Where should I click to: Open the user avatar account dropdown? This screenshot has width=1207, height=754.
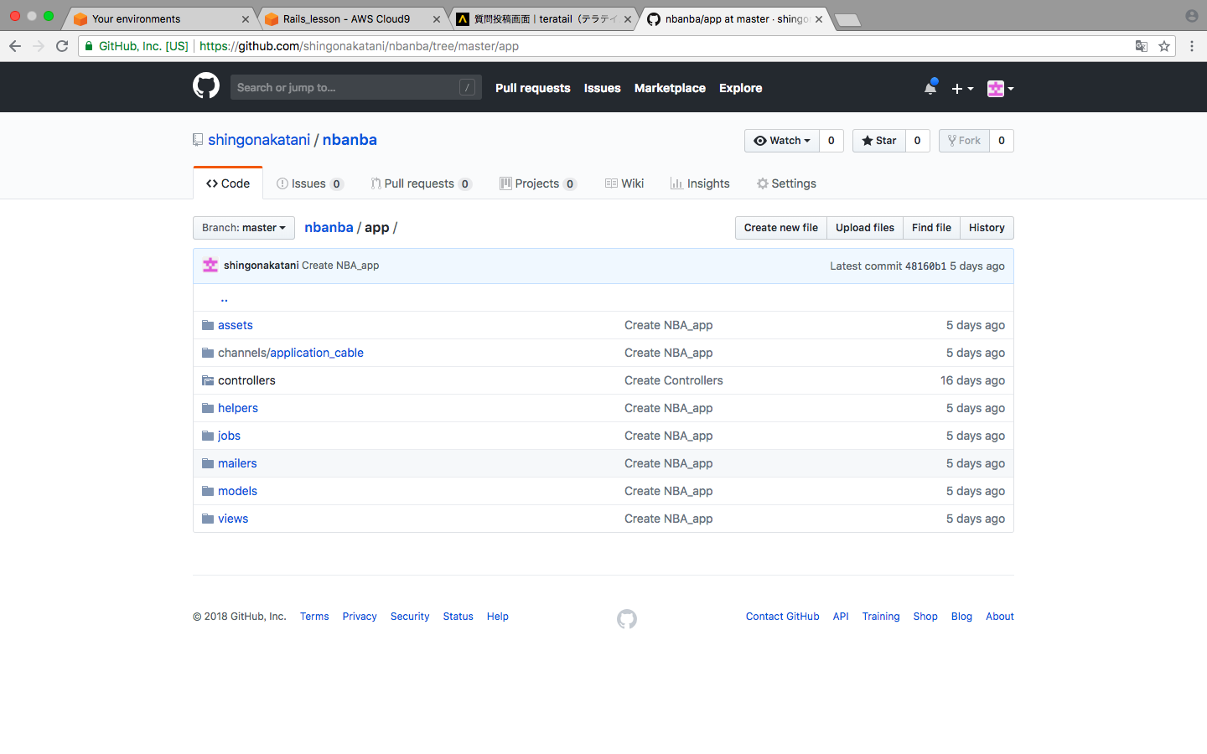click(1001, 88)
